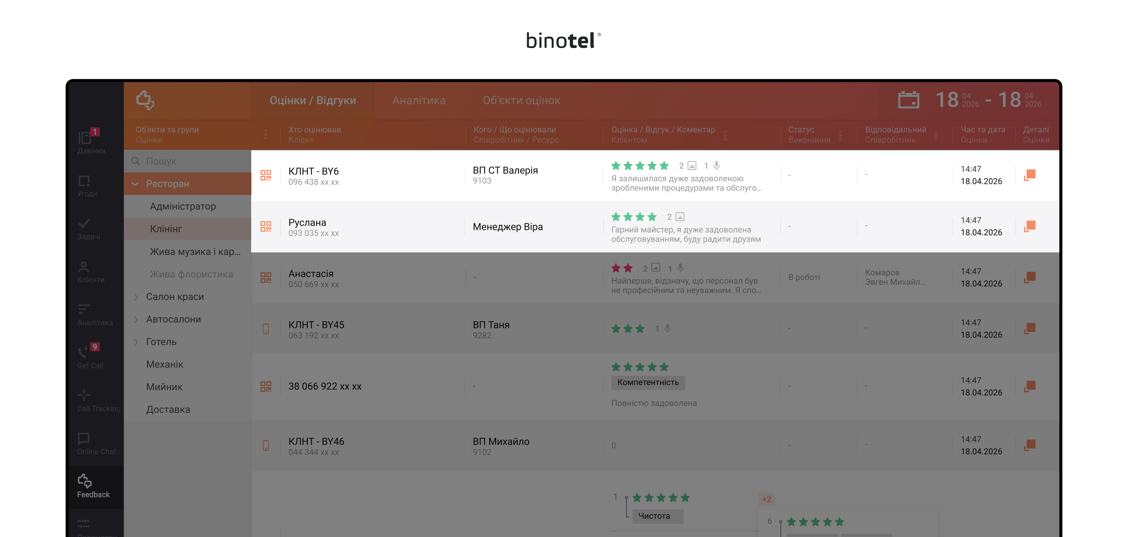Open options for the Статус Виконання column

[x=840, y=135]
